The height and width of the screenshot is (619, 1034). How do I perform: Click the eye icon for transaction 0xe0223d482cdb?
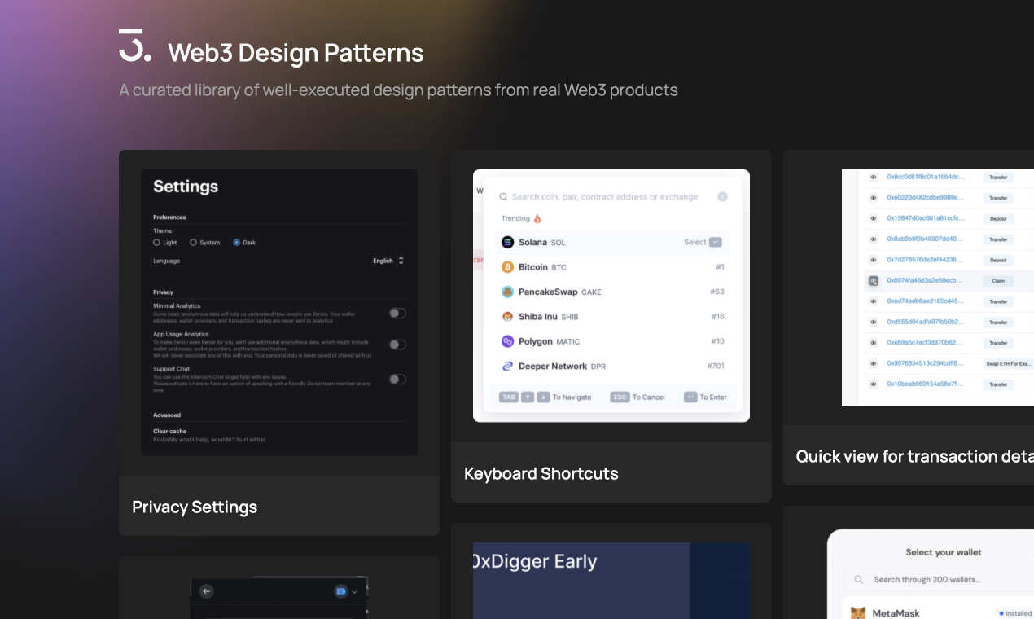coord(873,198)
